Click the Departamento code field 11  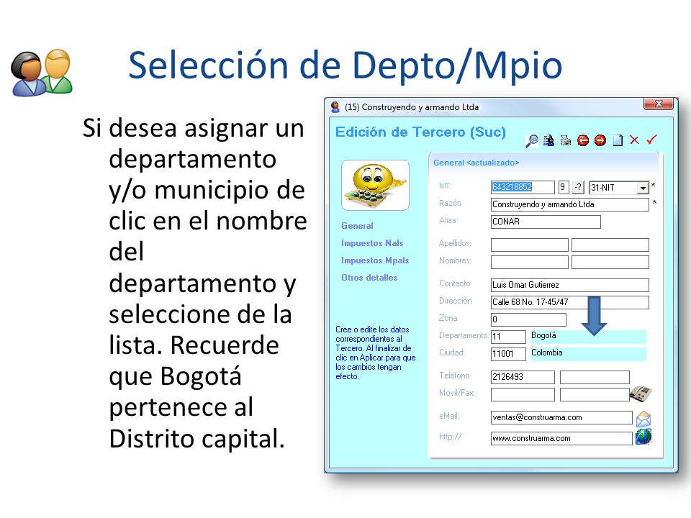[508, 337]
